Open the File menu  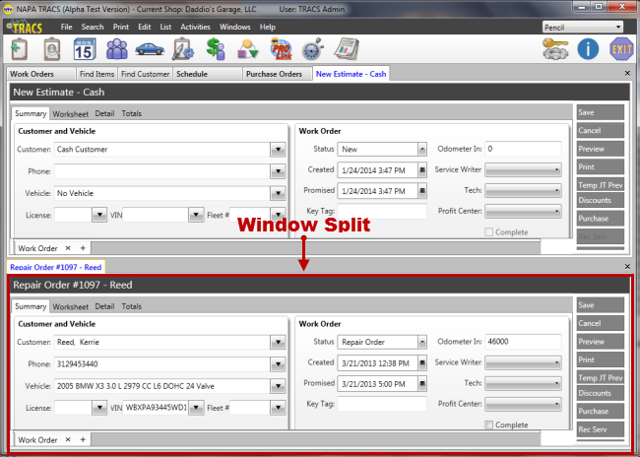(x=66, y=27)
